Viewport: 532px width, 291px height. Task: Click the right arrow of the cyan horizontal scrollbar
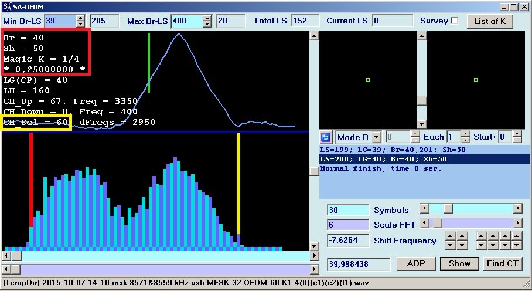click(315, 256)
